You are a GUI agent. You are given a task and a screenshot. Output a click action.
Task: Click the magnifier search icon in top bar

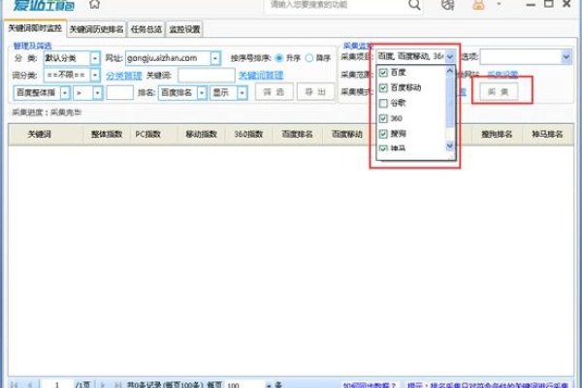[x=414, y=5]
